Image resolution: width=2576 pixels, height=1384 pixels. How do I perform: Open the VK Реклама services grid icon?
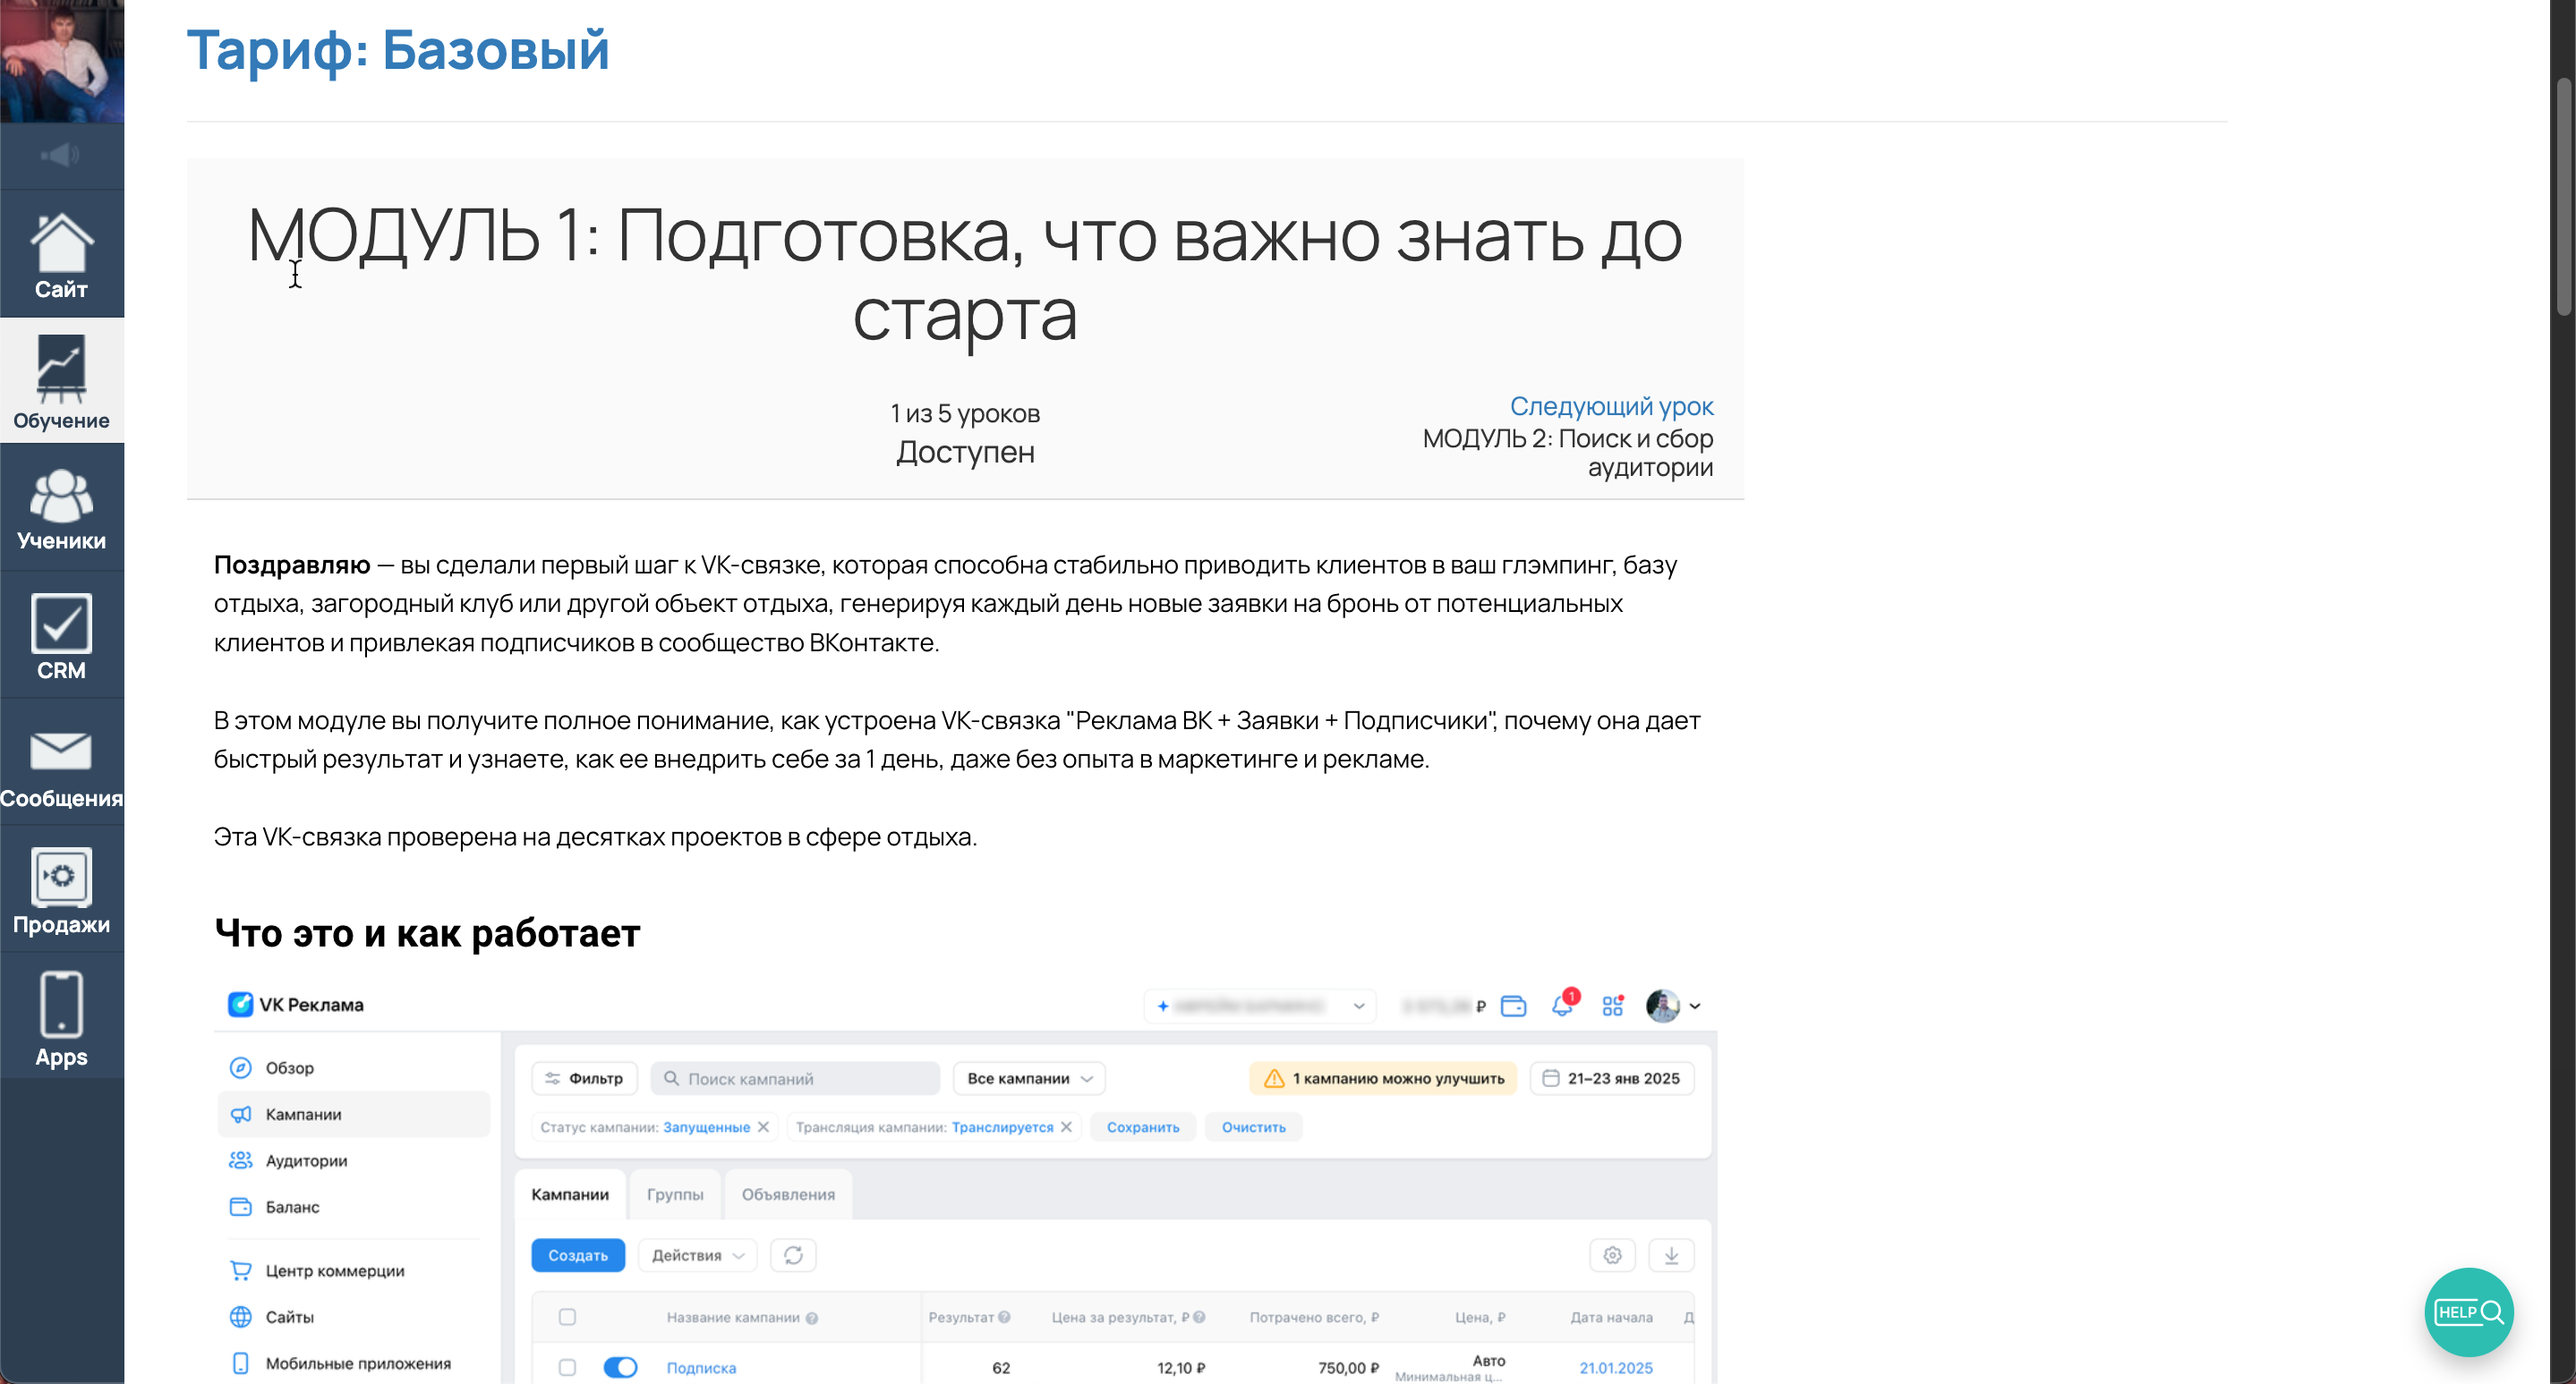pos(1612,1006)
